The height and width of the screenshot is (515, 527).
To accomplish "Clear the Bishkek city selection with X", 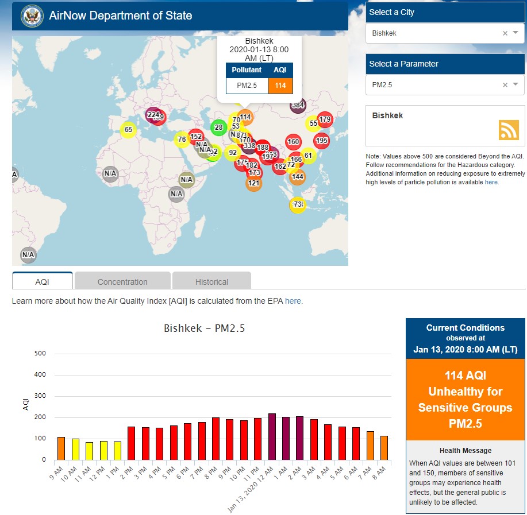I will click(x=505, y=33).
